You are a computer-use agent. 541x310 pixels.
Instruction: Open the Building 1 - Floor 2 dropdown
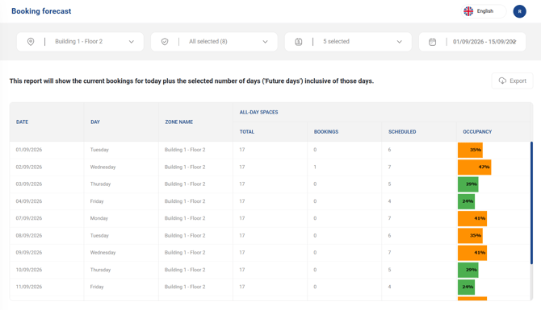tap(80, 42)
